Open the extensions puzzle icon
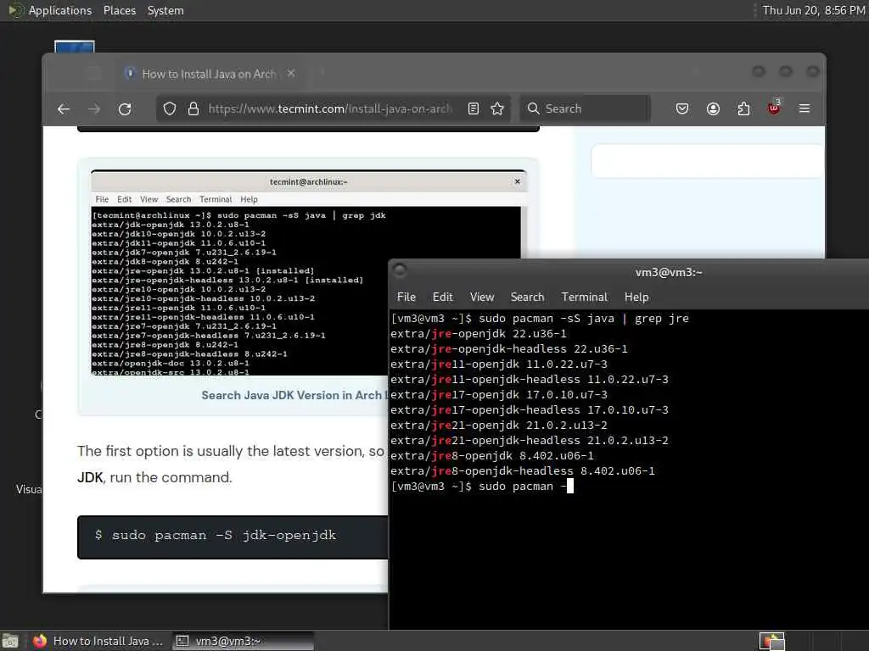The width and height of the screenshot is (869, 651). coord(743,108)
